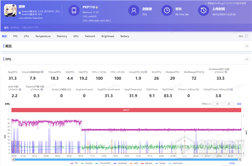Open the Memory tab

tap(62, 36)
